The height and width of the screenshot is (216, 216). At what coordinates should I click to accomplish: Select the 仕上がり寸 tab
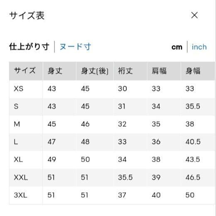click(29, 47)
